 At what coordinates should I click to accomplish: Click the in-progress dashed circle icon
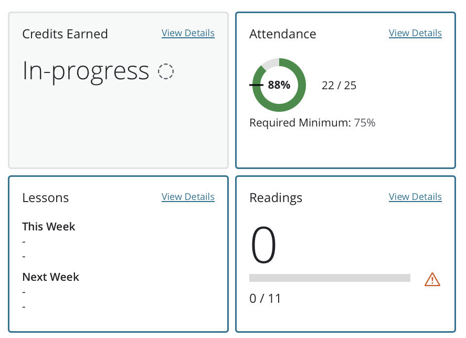point(165,71)
